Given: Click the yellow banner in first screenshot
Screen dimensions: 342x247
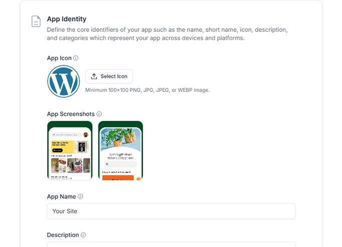Looking at the screenshot, I should (x=65, y=146).
